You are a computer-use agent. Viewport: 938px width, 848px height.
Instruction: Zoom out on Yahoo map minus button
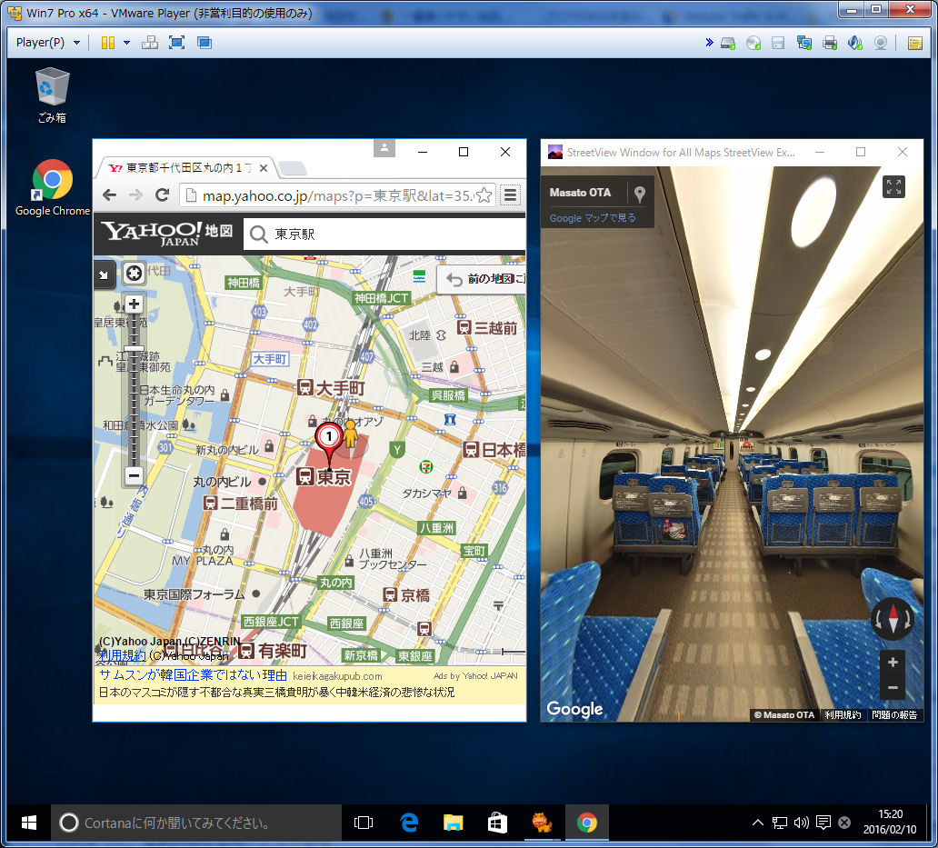pyautogui.click(x=134, y=475)
